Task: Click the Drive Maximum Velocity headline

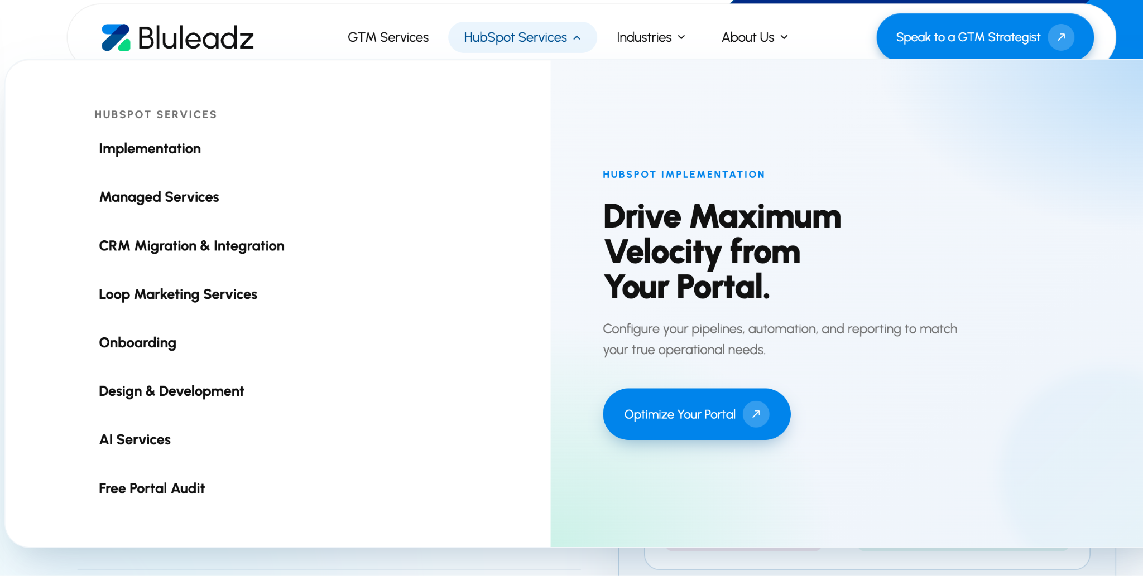Action: pos(722,251)
